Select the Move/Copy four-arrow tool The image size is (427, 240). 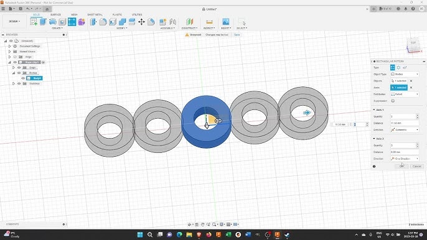142,22
